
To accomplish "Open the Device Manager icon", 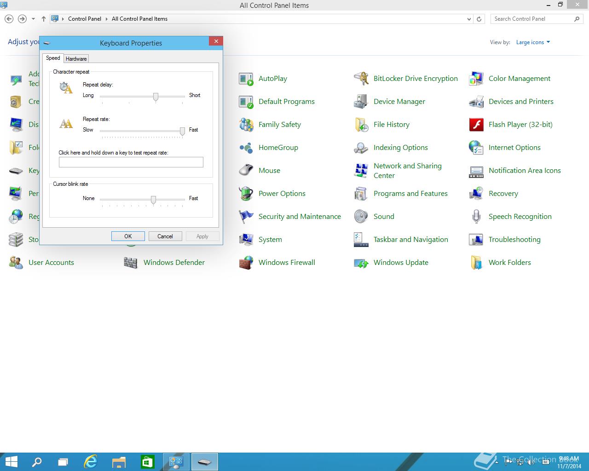I will pos(361,102).
